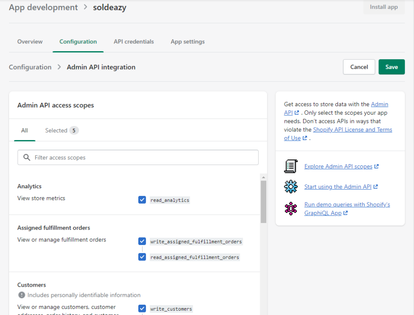Click the Save button
This screenshot has height=315, width=414.
click(x=392, y=67)
